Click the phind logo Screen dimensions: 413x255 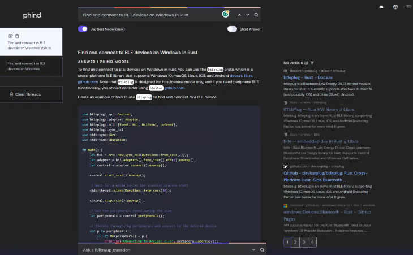tap(32, 15)
